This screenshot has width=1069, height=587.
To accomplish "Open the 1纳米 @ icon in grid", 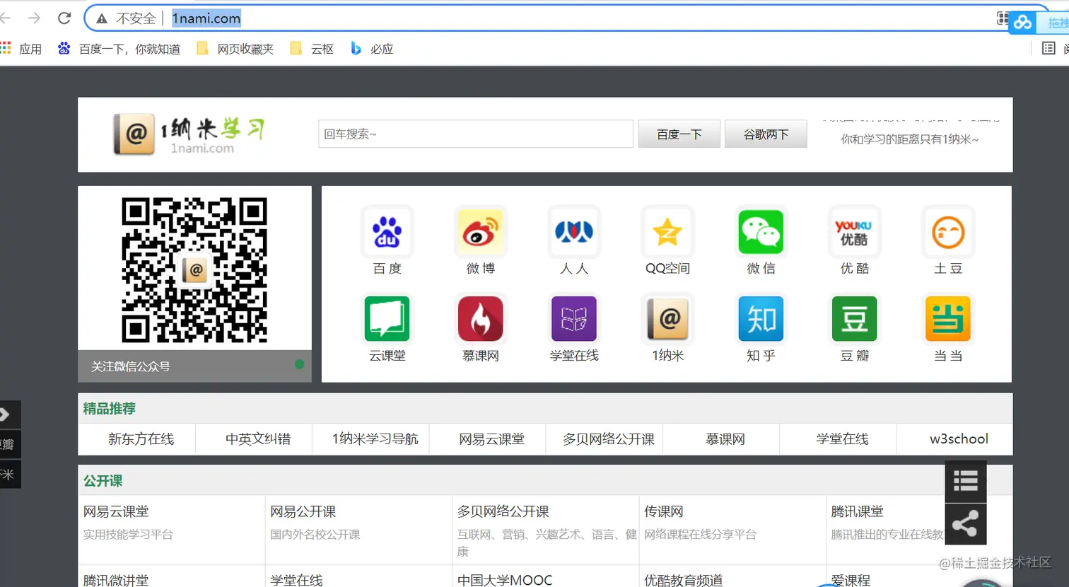I will 667,319.
